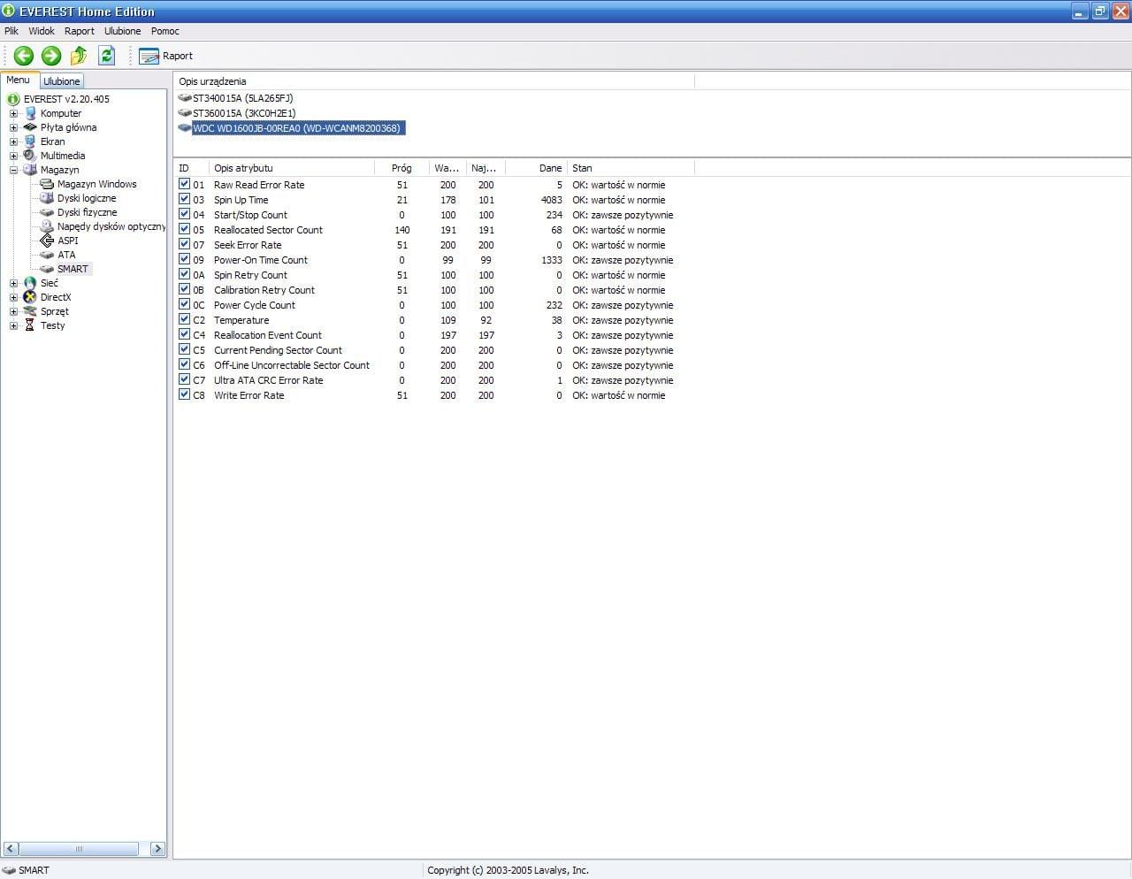Switch to the Ulubione sidebar tab
This screenshot has height=879, width=1132.
(62, 80)
